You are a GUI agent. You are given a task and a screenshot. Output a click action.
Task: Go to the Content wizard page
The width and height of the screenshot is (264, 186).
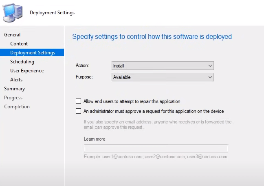pyautogui.click(x=19, y=44)
